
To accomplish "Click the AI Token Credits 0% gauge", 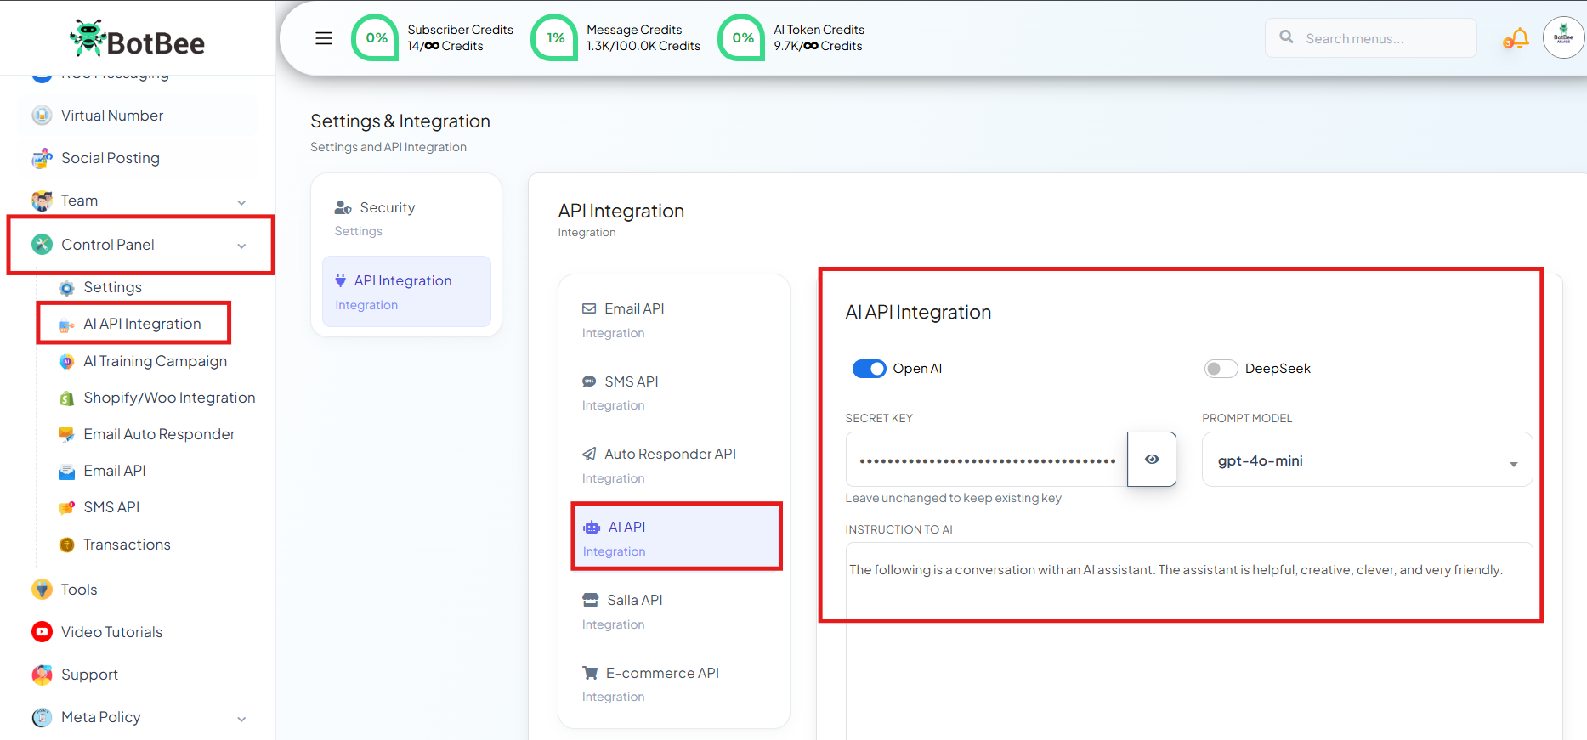I will (741, 37).
